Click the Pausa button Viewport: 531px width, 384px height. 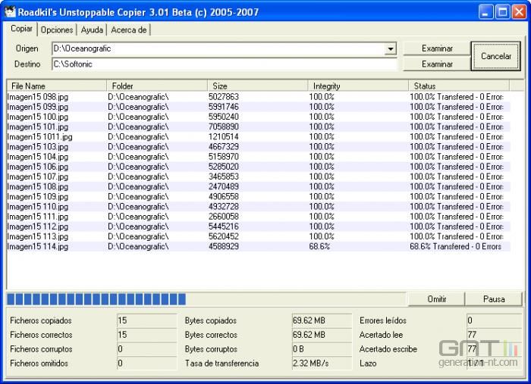[494, 299]
